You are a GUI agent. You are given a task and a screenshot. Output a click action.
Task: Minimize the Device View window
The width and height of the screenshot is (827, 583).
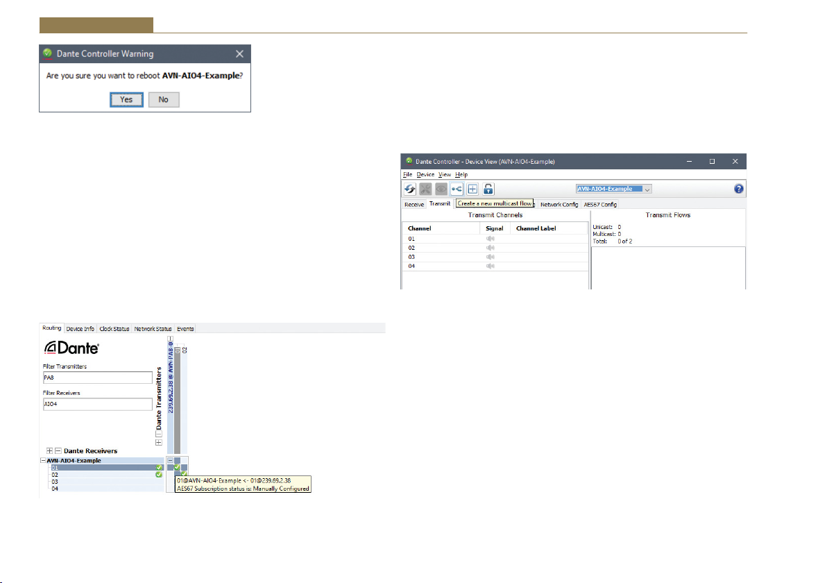[690, 162]
